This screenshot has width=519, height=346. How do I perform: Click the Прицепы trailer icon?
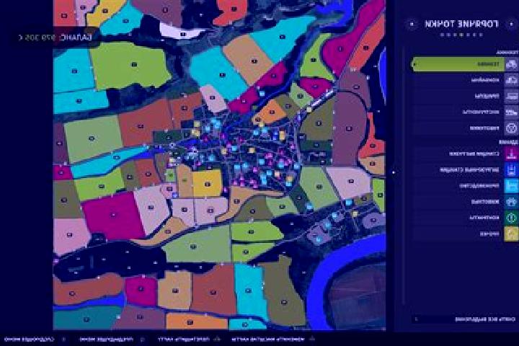pos(511,96)
